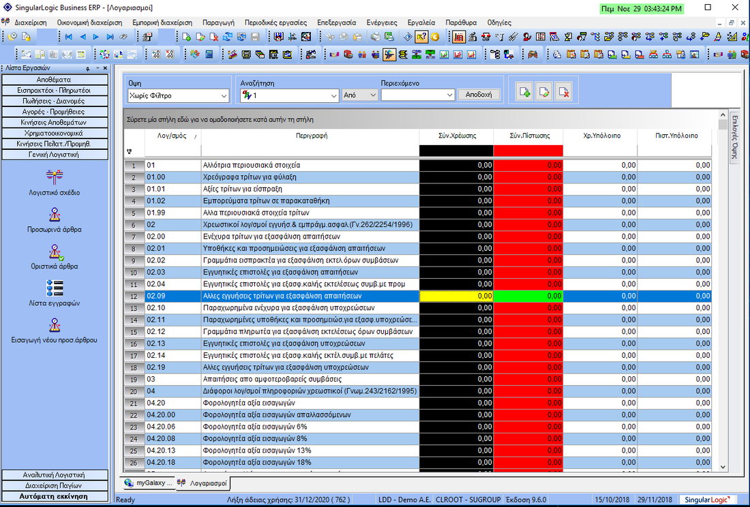The height and width of the screenshot is (507, 750).
Task: Jump to the last record using toolbar arrow
Action: 110,37
